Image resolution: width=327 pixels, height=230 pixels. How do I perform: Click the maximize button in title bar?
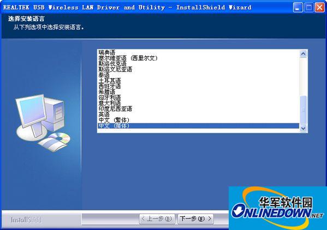[308, 8]
